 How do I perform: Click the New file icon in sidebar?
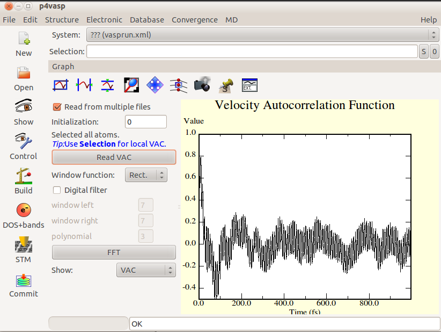point(24,39)
